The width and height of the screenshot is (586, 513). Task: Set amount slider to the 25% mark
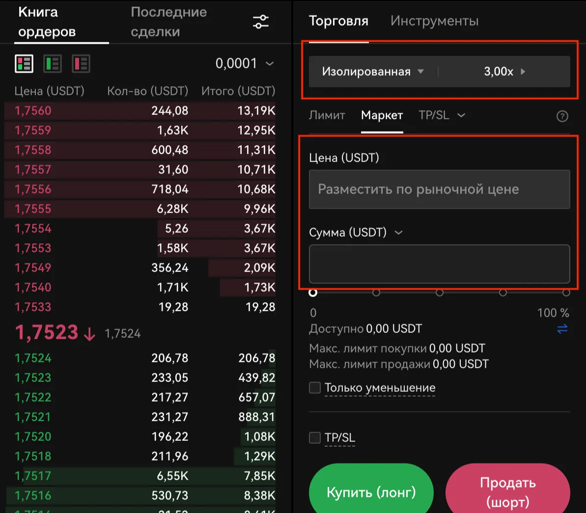pos(376,293)
